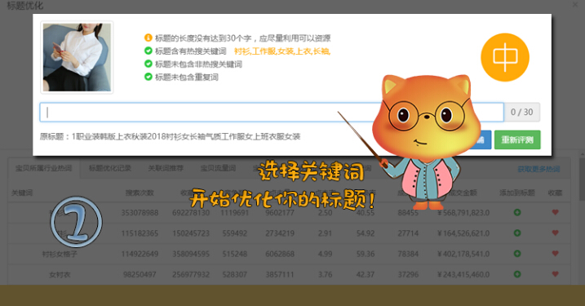Sort the table by the 搜索次数 column header
The width and height of the screenshot is (585, 306).
(140, 193)
